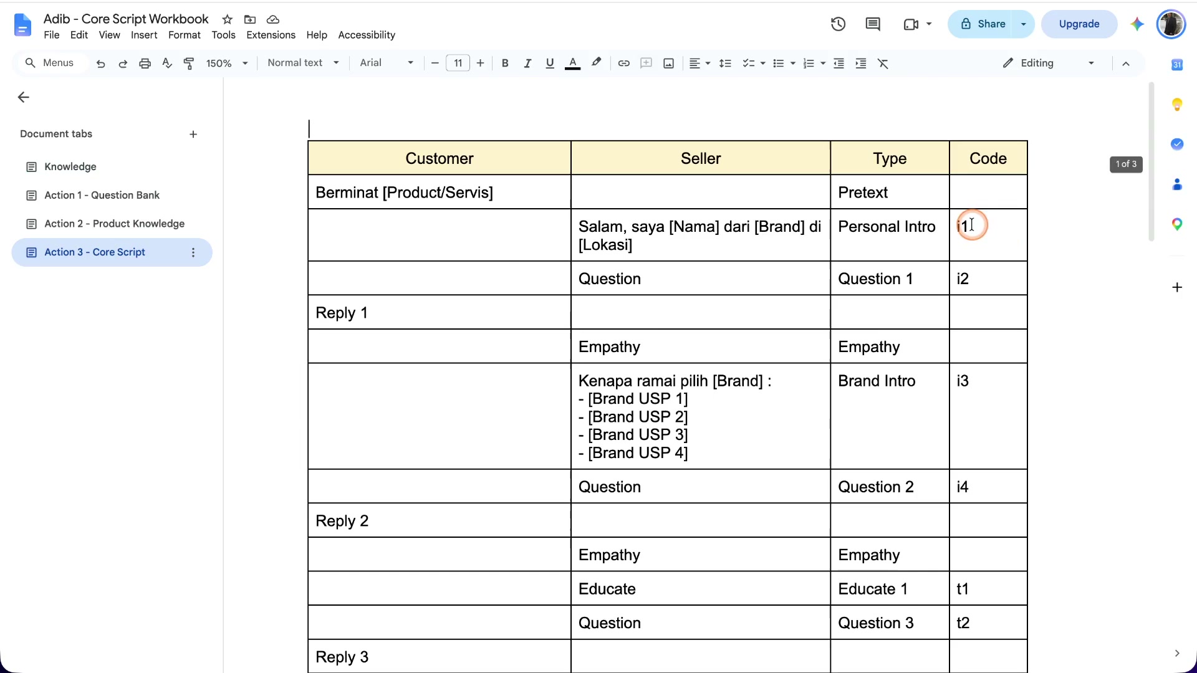Viewport: 1197px width, 673px height.
Task: Move document to a folder
Action: tap(250, 19)
